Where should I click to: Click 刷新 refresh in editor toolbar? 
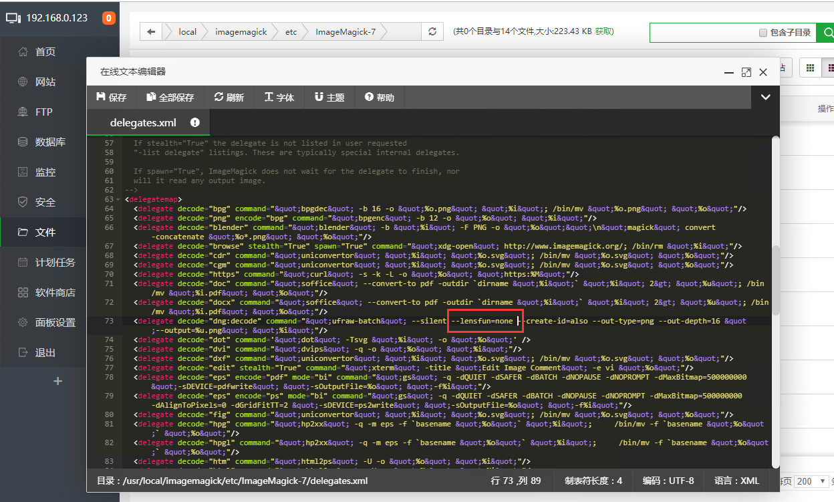[x=229, y=98]
